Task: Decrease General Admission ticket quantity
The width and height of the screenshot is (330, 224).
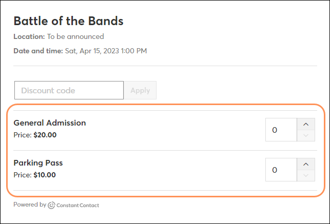Action: 306,135
